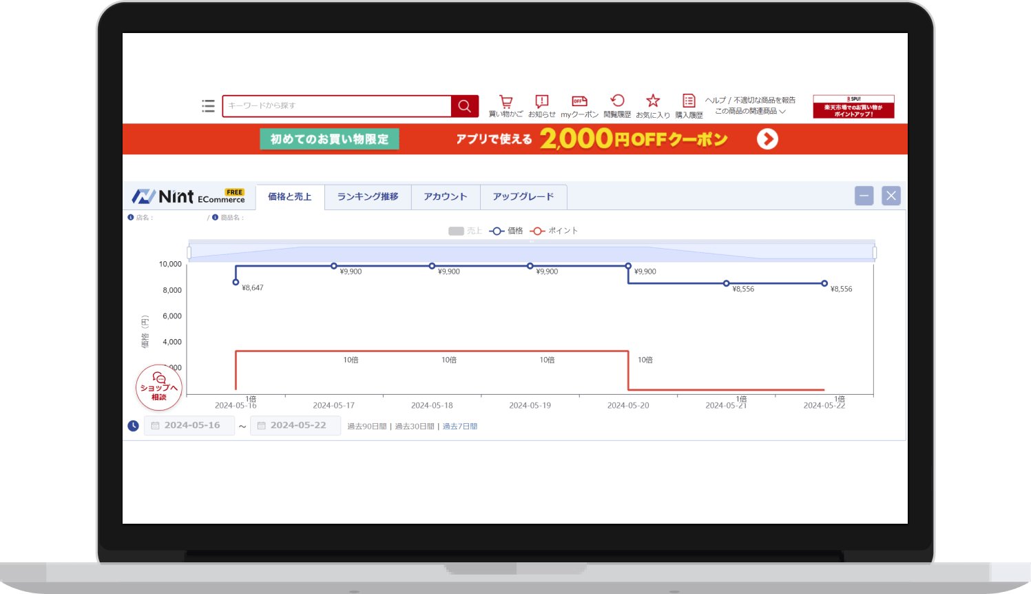Viewport: 1031px width, 594px height.
Task: Toggle the 売上 series in legend
Action: point(465,231)
